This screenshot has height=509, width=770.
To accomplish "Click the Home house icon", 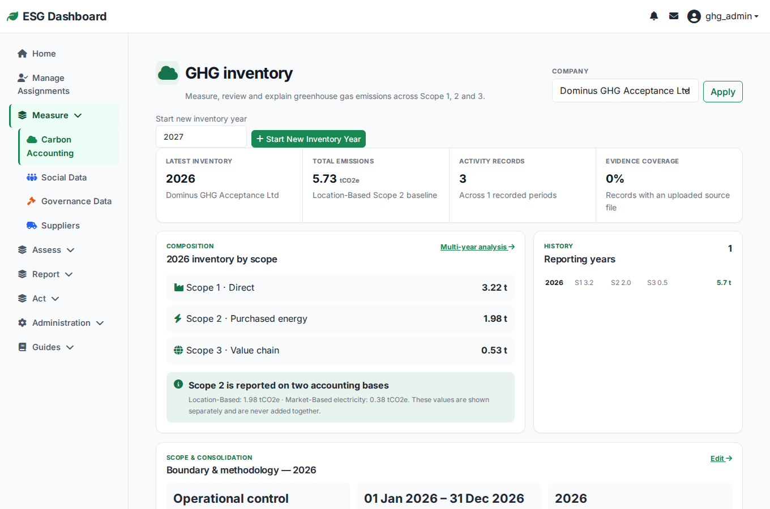I will point(23,54).
